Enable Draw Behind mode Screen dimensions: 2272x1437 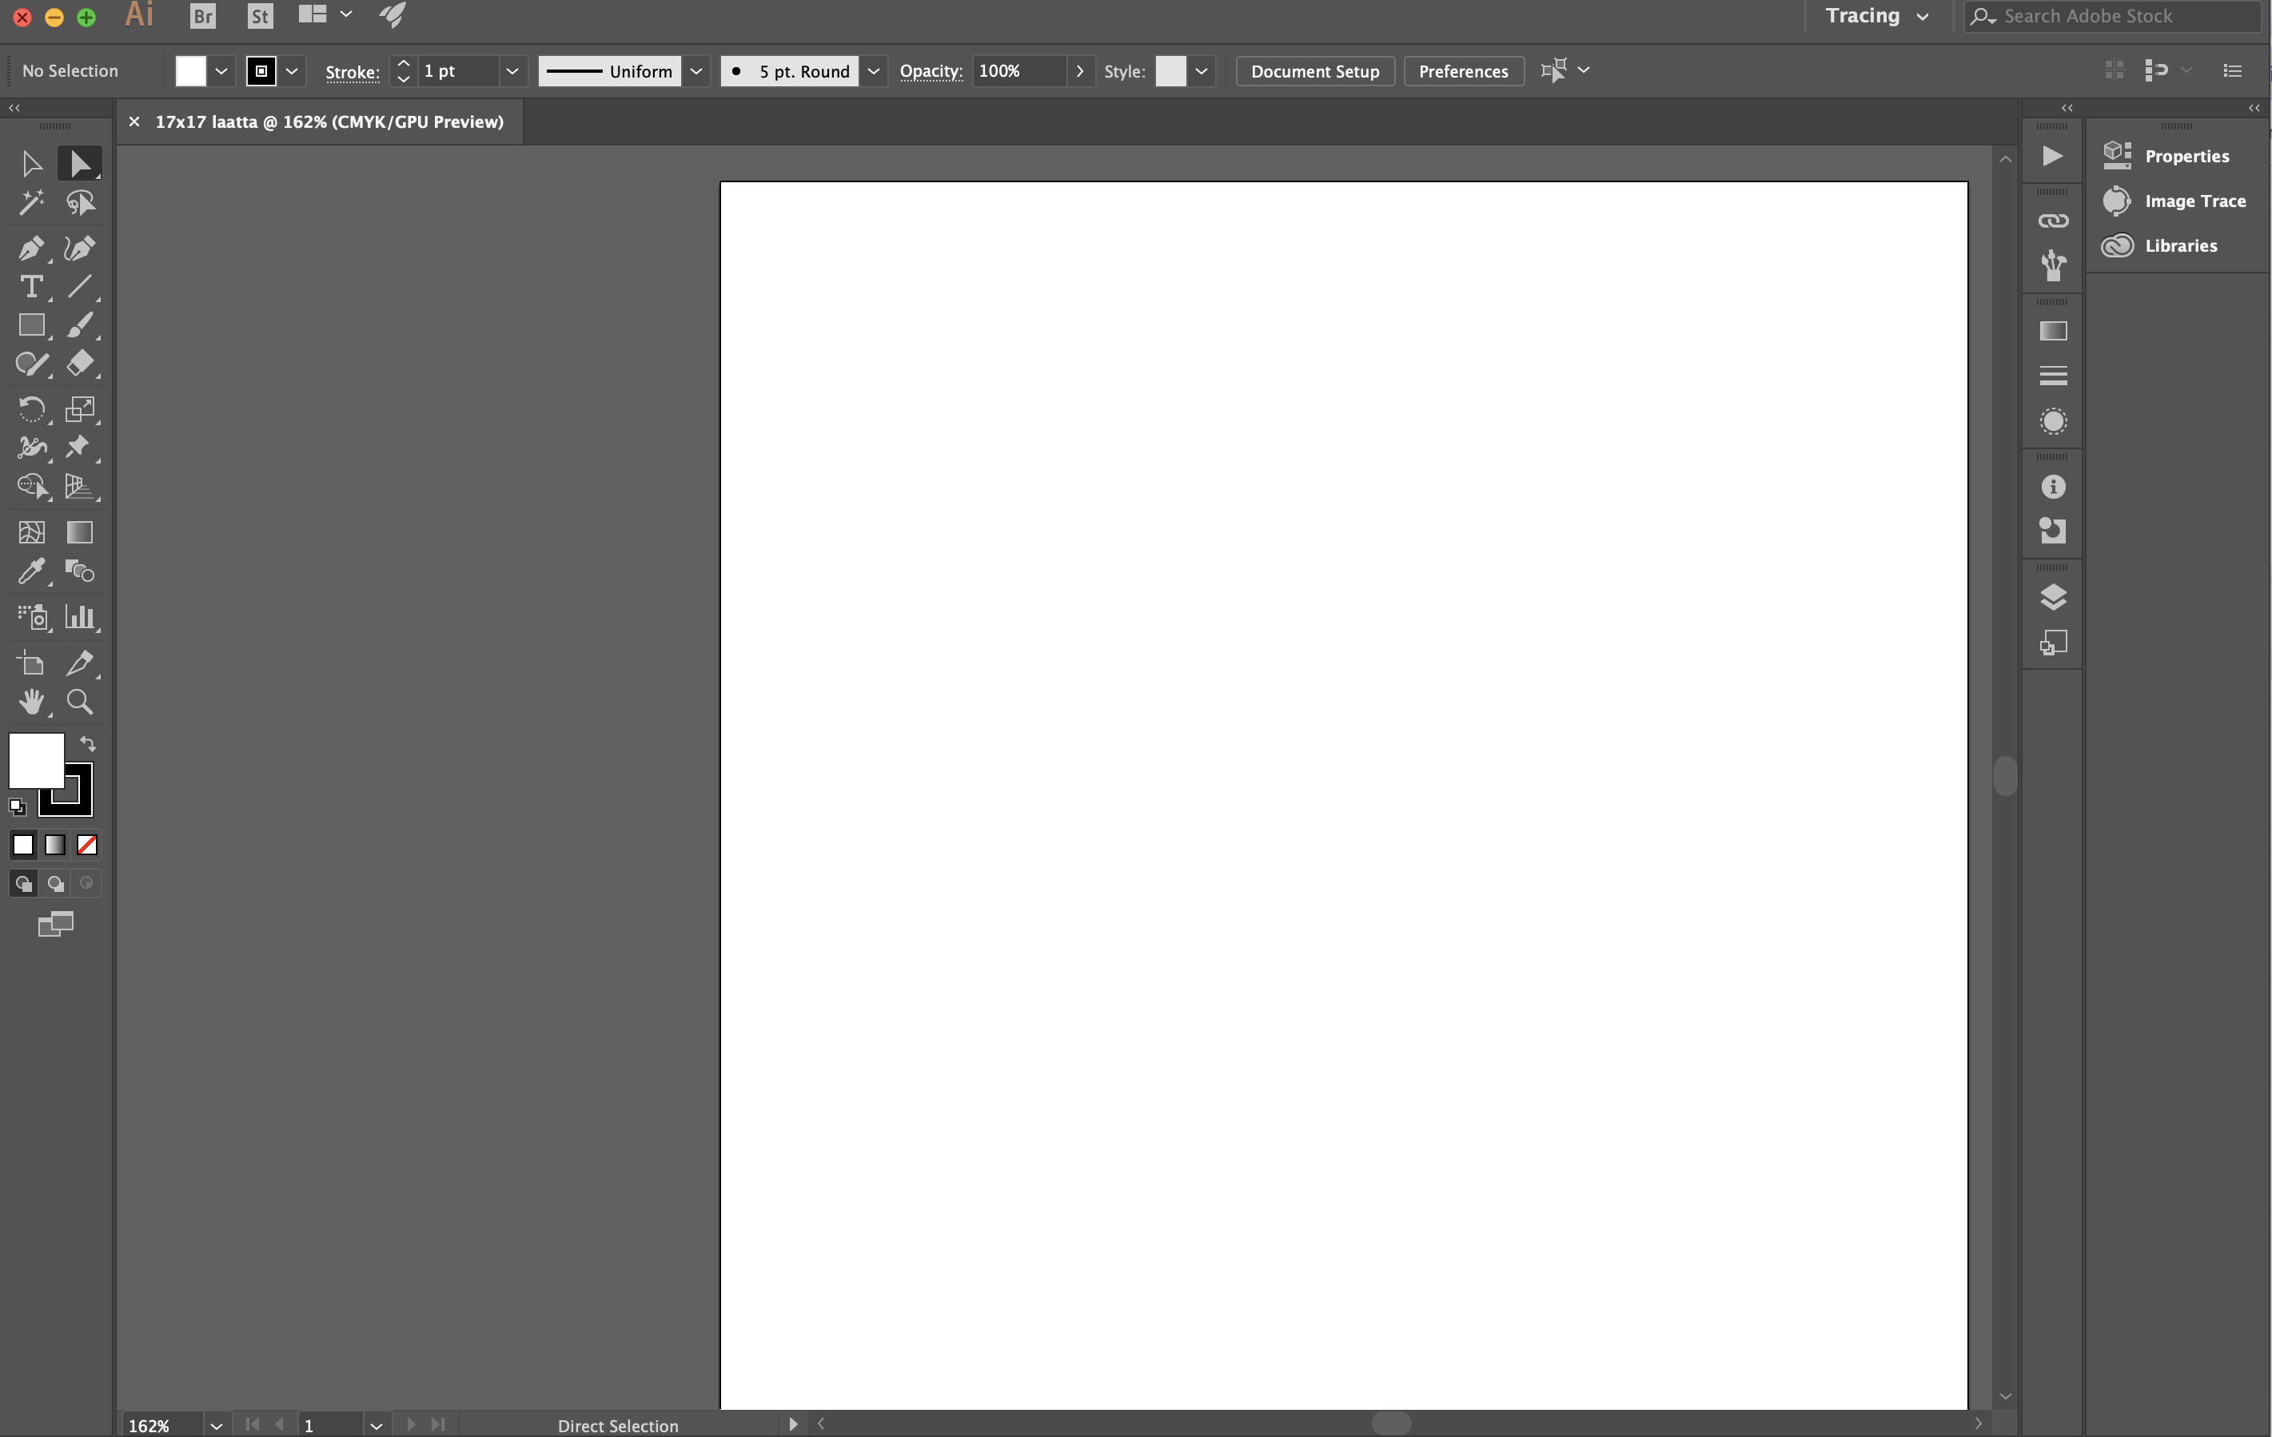click(x=56, y=883)
